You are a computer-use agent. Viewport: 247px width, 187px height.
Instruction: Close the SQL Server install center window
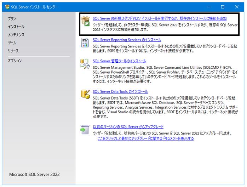(237, 7)
